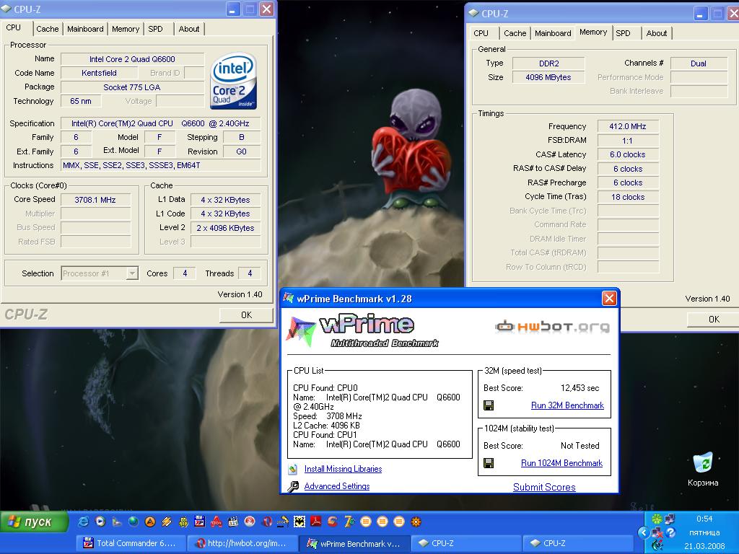Expand hidden tray icons arrow
739x554 pixels.
tap(643, 532)
